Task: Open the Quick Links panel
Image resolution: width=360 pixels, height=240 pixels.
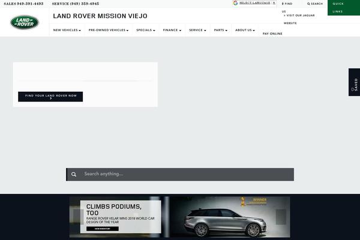Action: click(x=344, y=8)
